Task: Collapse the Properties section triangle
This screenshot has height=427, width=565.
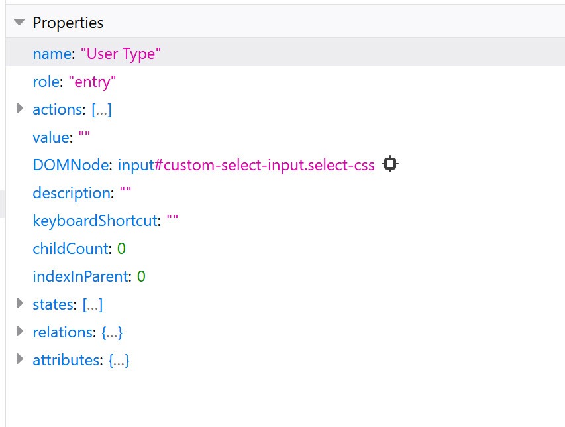Action: [x=19, y=23]
